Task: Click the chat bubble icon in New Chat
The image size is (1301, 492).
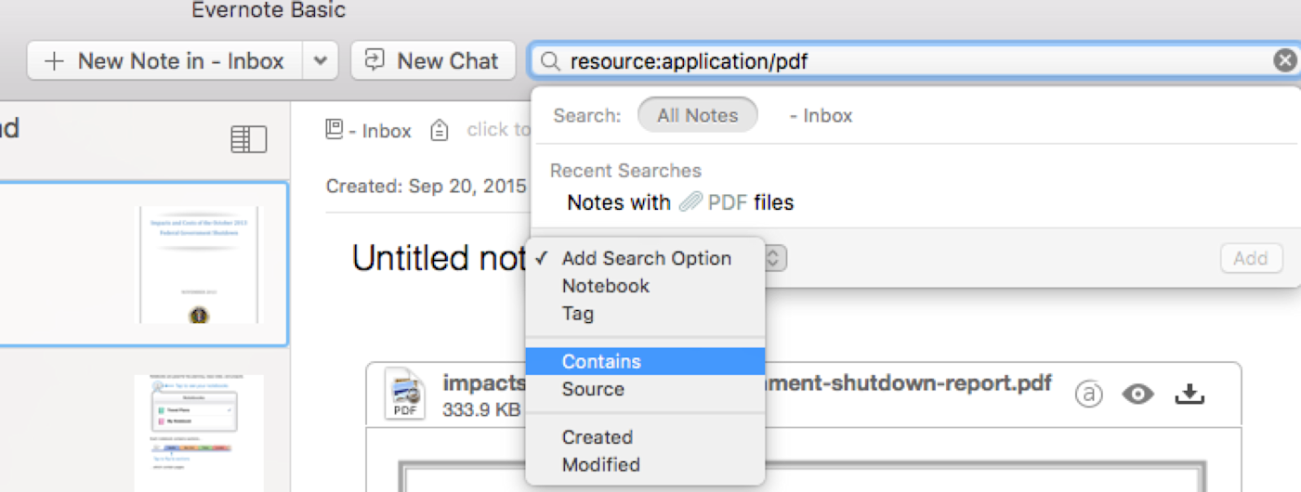Action: pos(375,60)
